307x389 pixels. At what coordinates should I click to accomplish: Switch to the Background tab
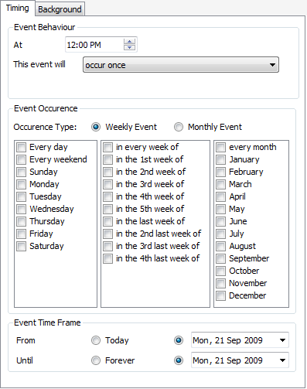click(60, 9)
